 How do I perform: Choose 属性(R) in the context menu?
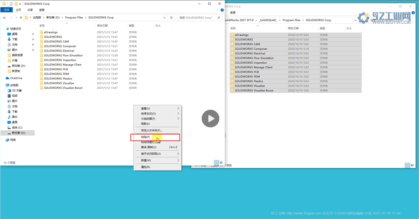(x=157, y=167)
